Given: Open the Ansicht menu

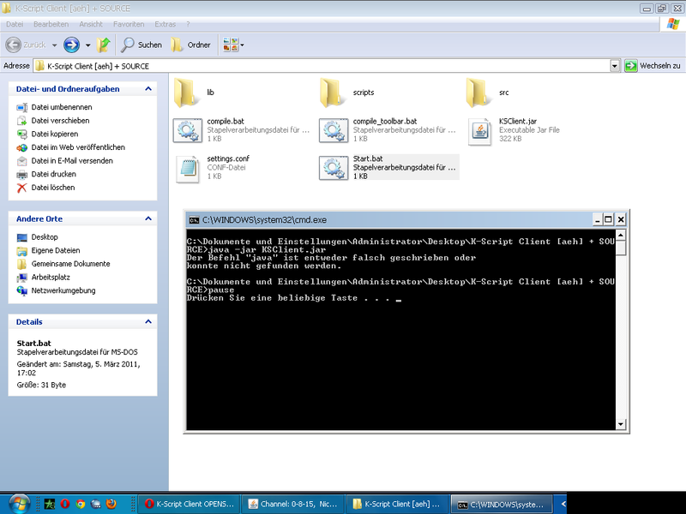Looking at the screenshot, I should (x=91, y=24).
